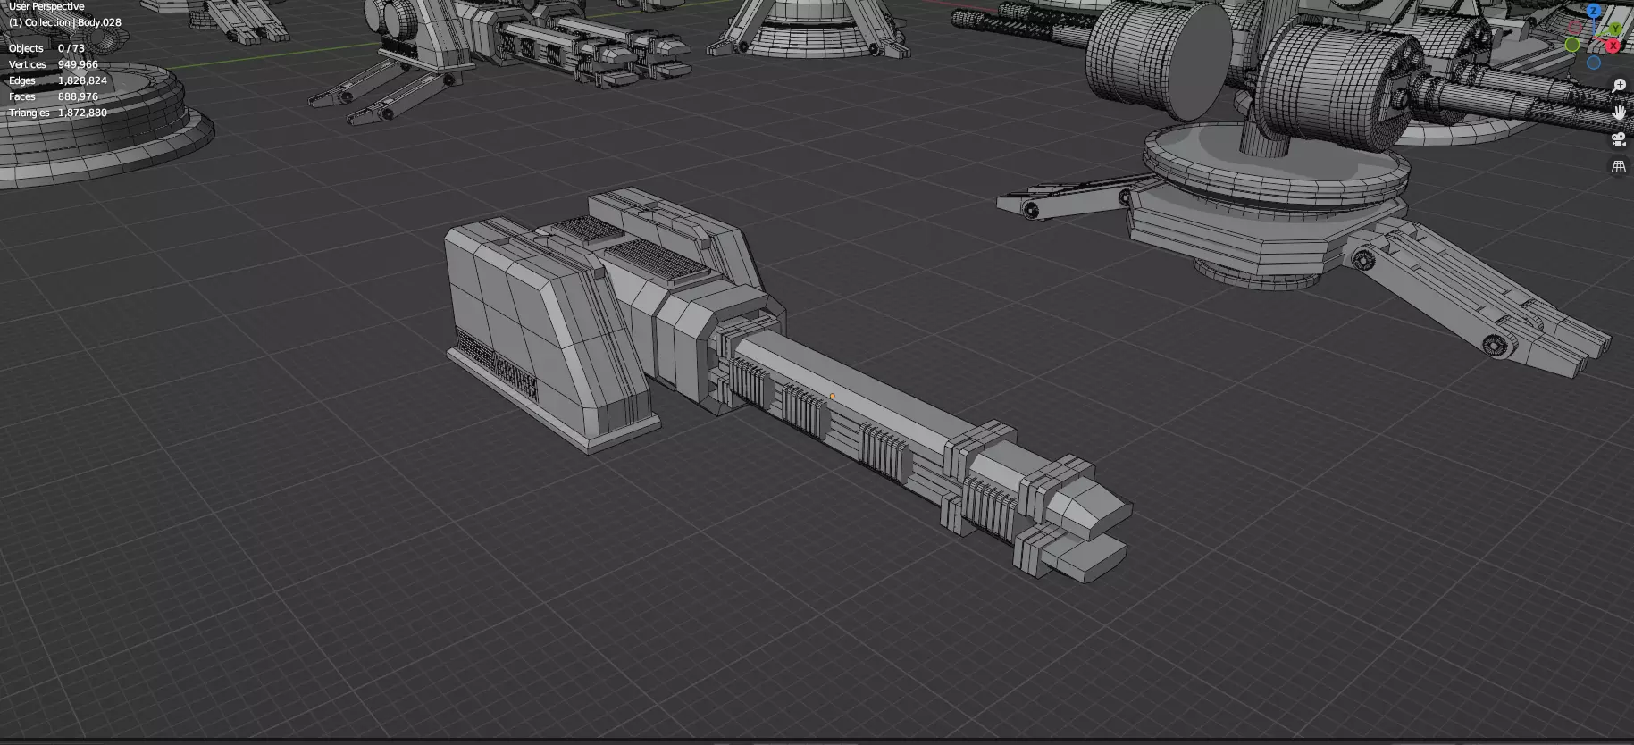
Task: Click the Edges '1,828,824' statistic
Action: click(82, 80)
